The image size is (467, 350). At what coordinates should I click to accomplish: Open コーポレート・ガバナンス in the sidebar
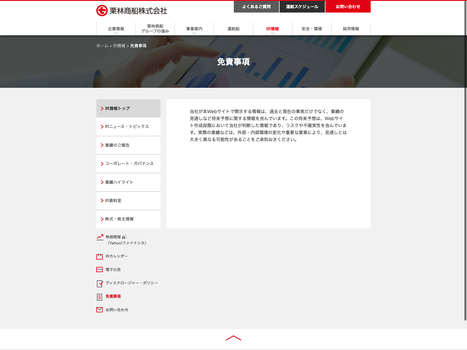[x=128, y=164]
